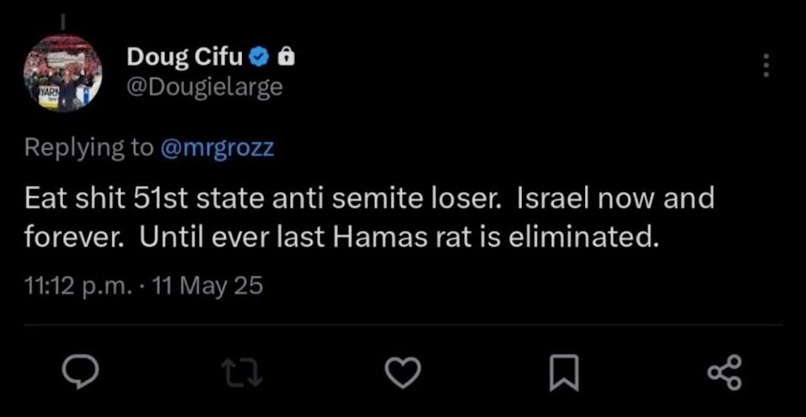Open the share icon options
The height and width of the screenshot is (417, 806).
724,371
